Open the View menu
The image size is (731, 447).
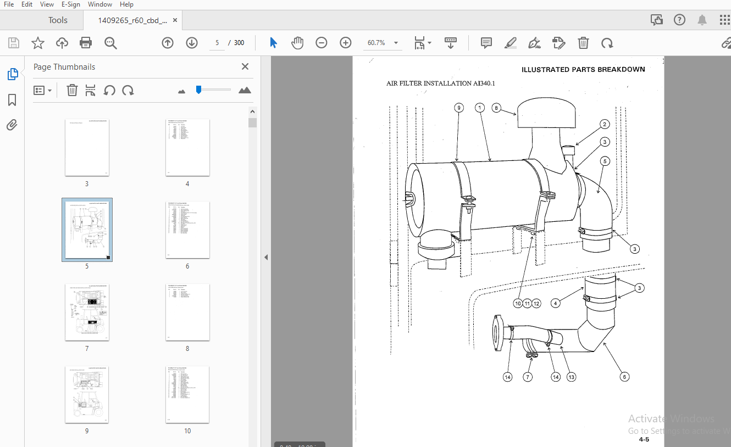(47, 4)
